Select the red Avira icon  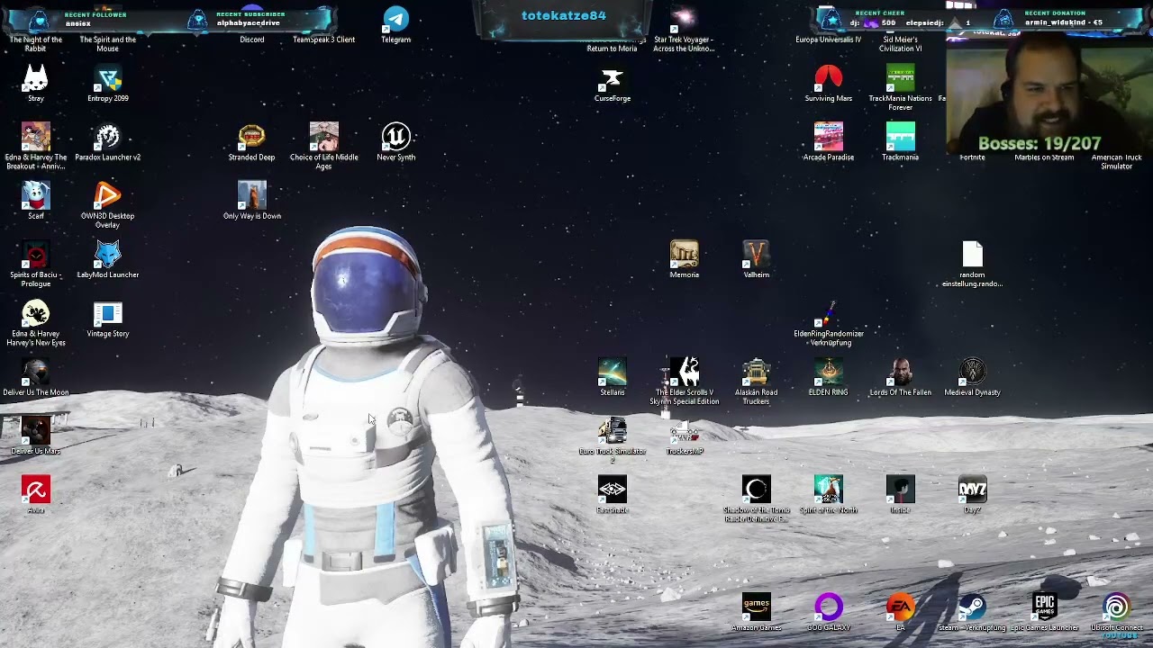click(x=36, y=490)
